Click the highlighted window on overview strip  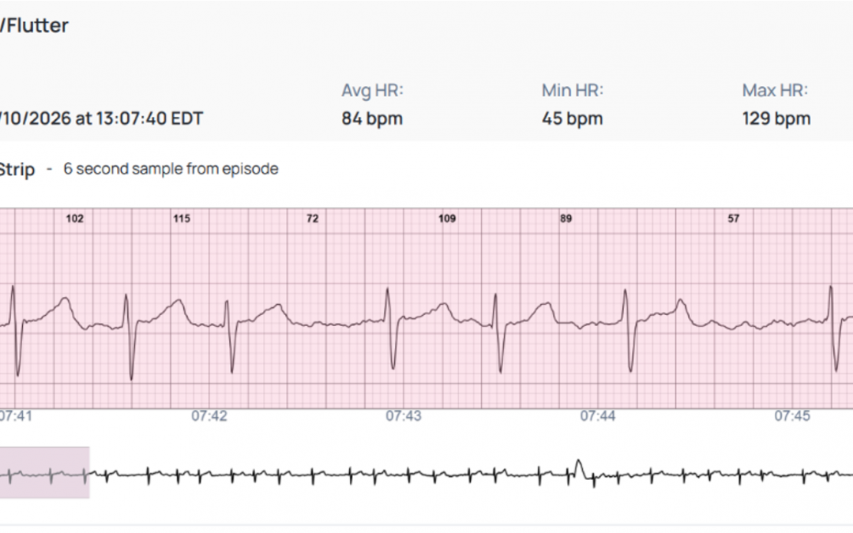[44, 473]
